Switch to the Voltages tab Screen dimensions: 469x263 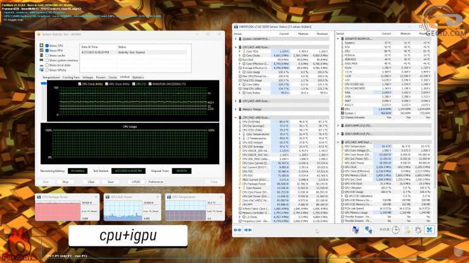click(87, 77)
